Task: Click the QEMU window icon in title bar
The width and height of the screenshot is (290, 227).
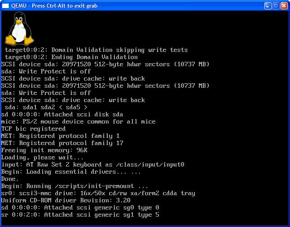Action: tap(5, 6)
